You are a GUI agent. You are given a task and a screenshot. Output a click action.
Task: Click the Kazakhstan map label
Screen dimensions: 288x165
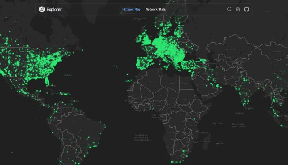pyautogui.click(x=231, y=49)
